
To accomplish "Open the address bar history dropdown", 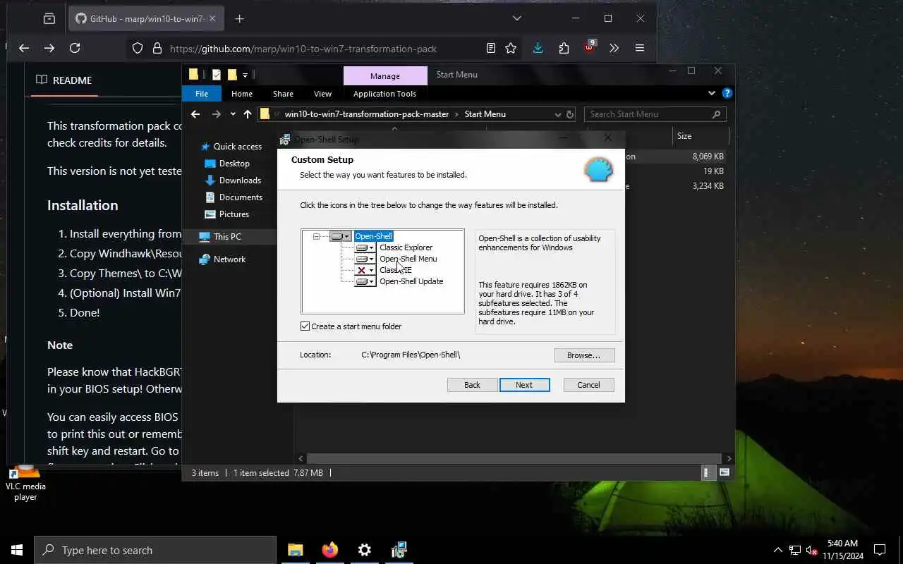I will coord(558,114).
